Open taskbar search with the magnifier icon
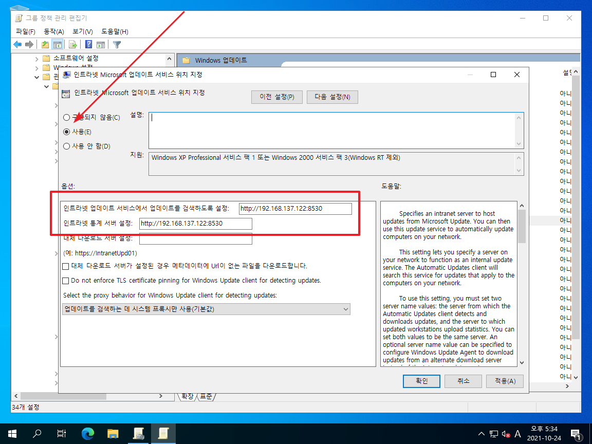This screenshot has height=444, width=592. pyautogui.click(x=36, y=433)
